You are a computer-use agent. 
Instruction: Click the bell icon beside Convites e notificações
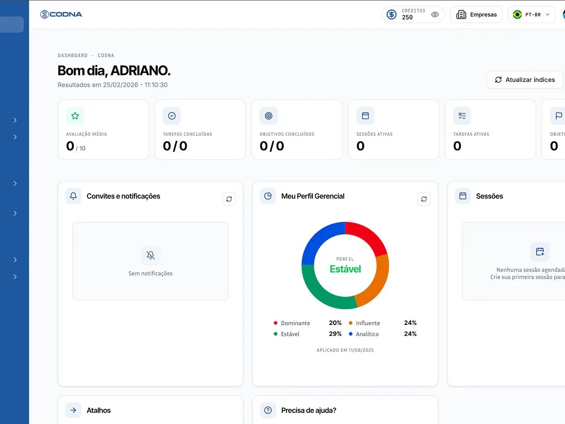73,196
